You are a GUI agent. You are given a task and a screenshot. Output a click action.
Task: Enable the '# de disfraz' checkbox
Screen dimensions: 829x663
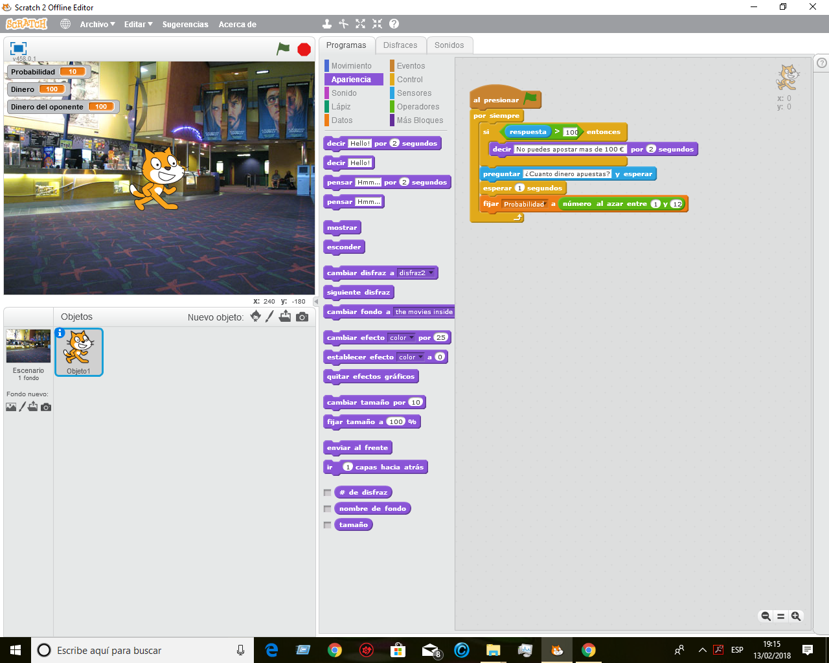click(328, 492)
